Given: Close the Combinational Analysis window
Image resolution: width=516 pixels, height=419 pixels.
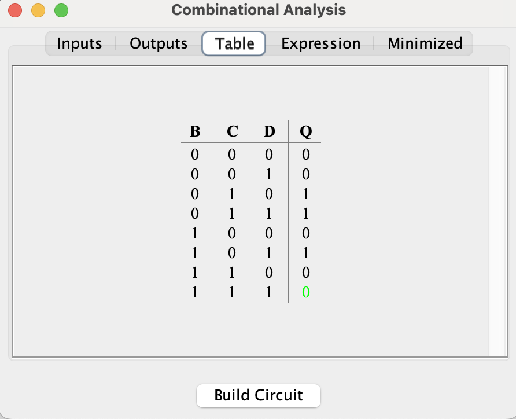Looking at the screenshot, I should coord(15,10).
